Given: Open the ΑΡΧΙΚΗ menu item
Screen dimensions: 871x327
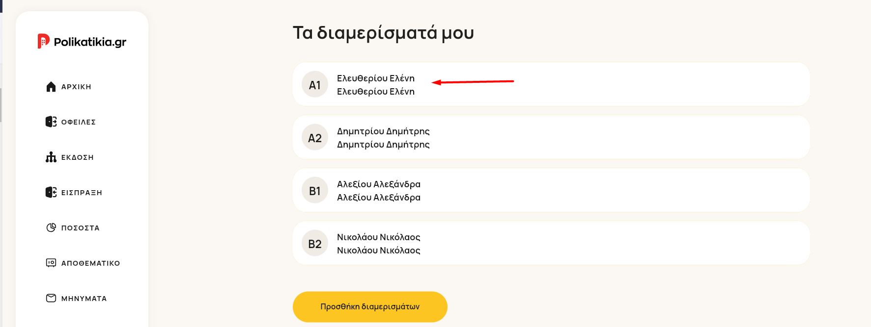Looking at the screenshot, I should pyautogui.click(x=76, y=87).
